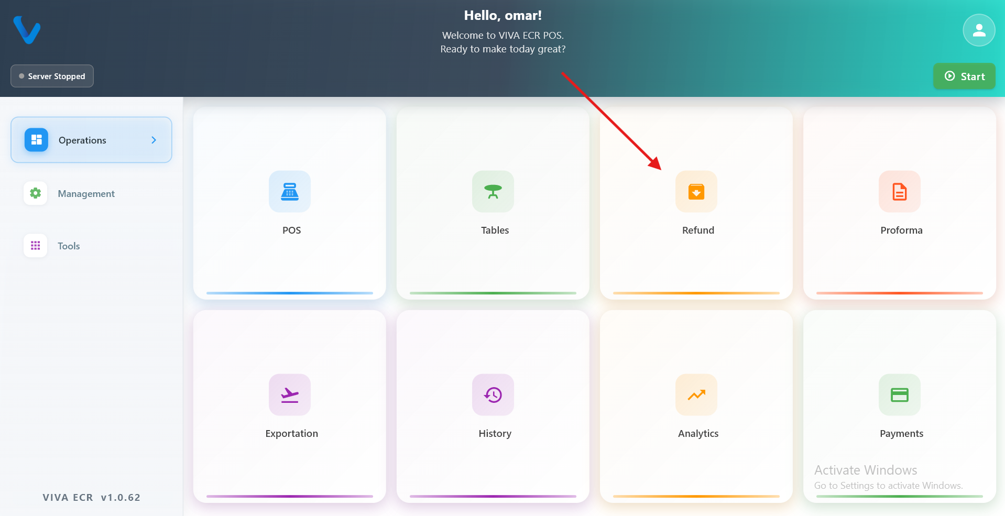This screenshot has width=1005, height=516.
Task: Click the Refund card label
Action: (x=698, y=230)
